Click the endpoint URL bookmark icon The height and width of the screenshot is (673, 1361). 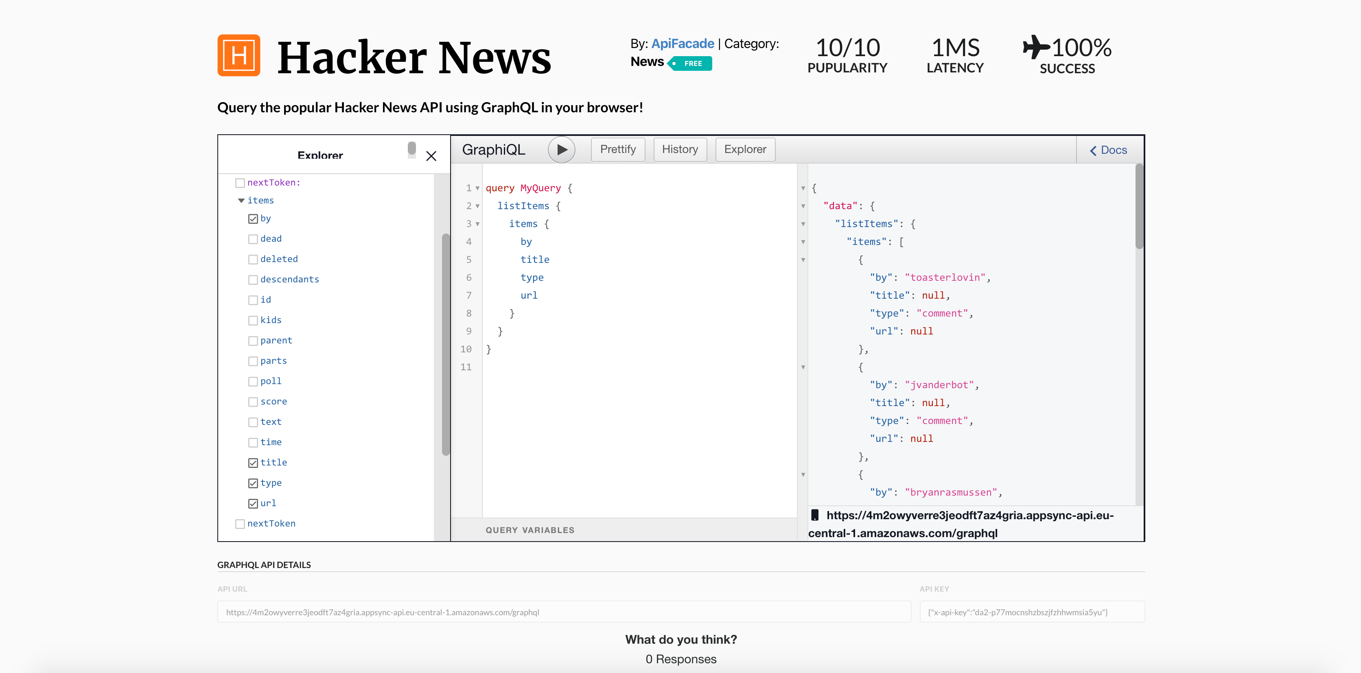pyautogui.click(x=815, y=515)
